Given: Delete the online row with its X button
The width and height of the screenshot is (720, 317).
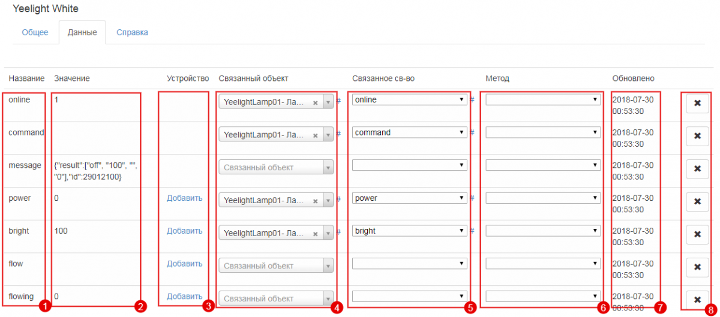Looking at the screenshot, I should pos(697,104).
